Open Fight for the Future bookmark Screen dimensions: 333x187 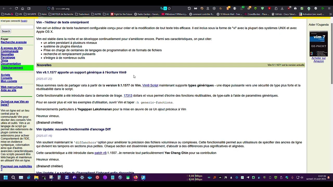click(x=121, y=14)
